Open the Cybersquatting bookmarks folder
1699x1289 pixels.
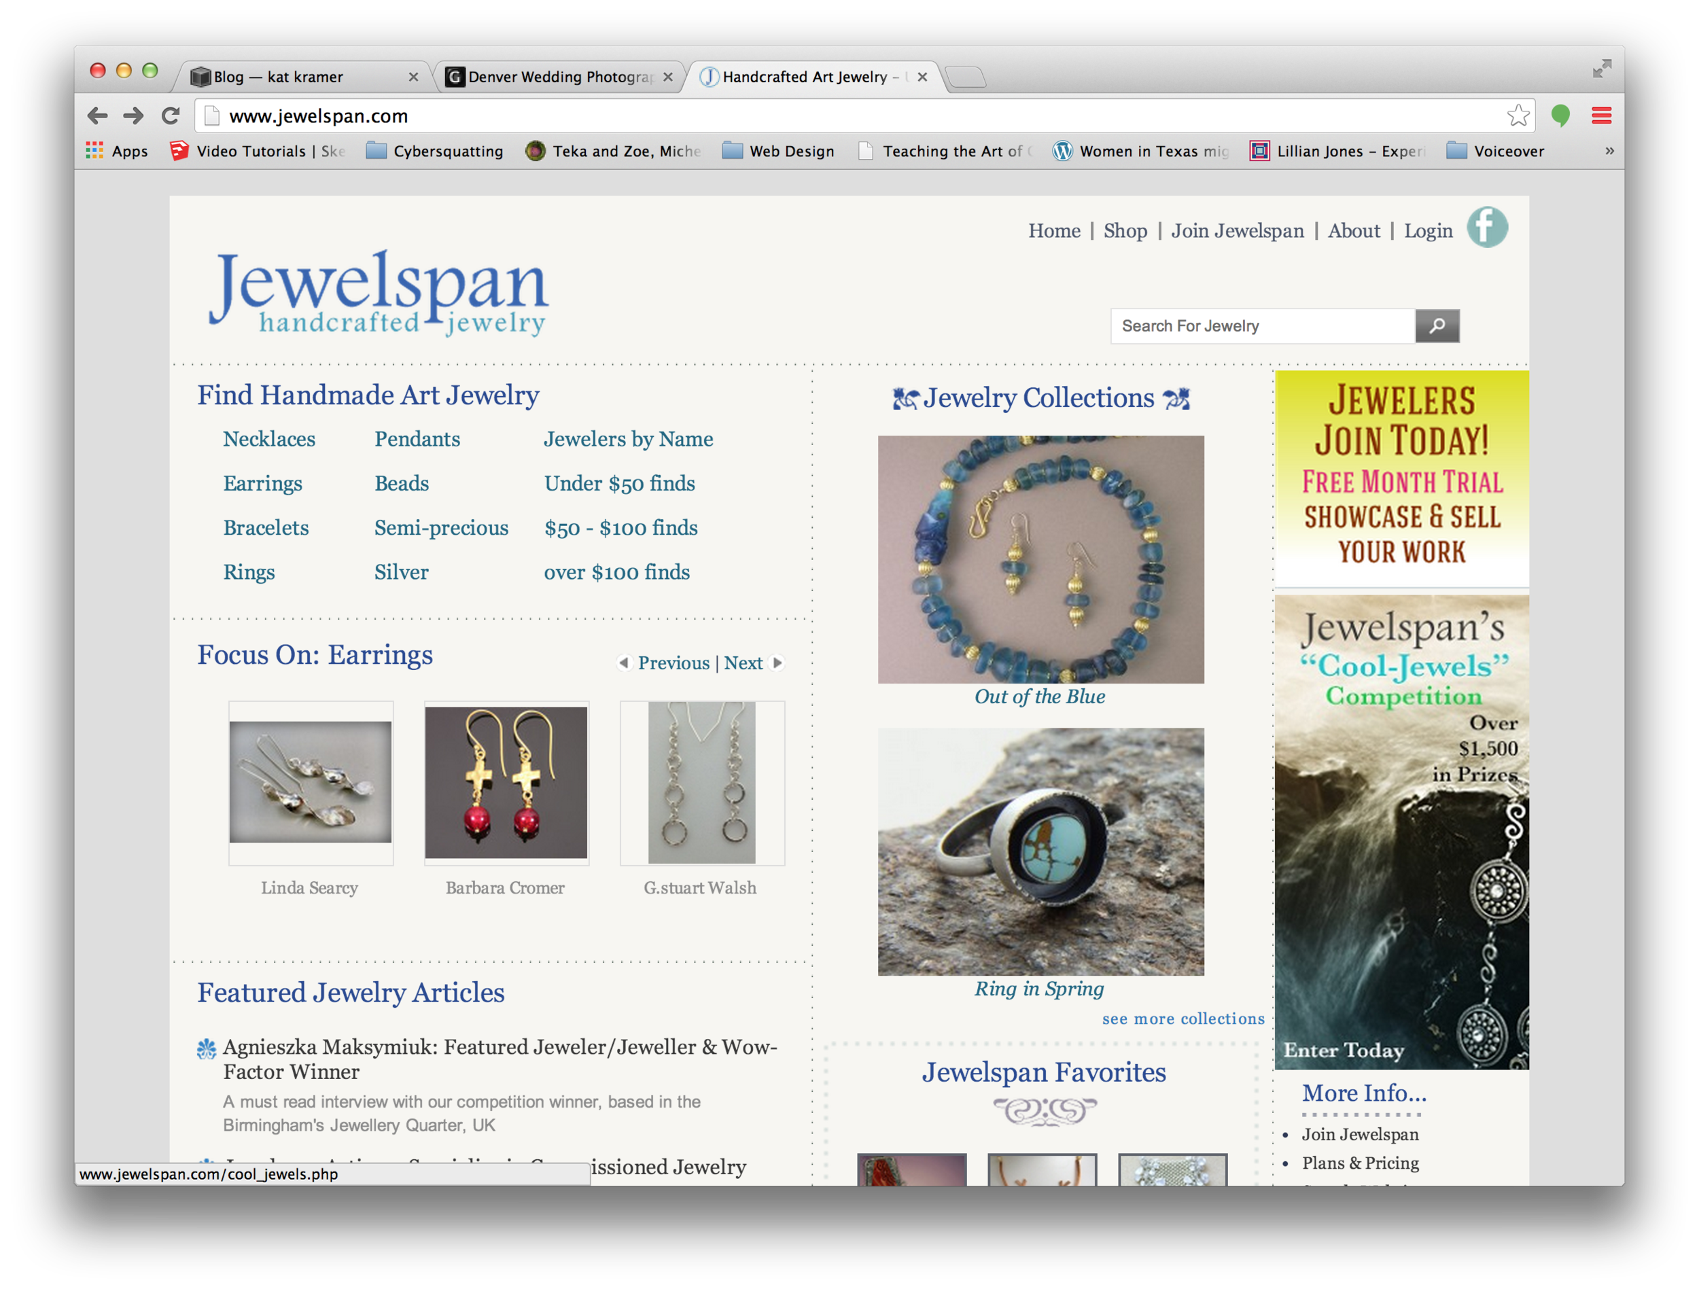[435, 152]
